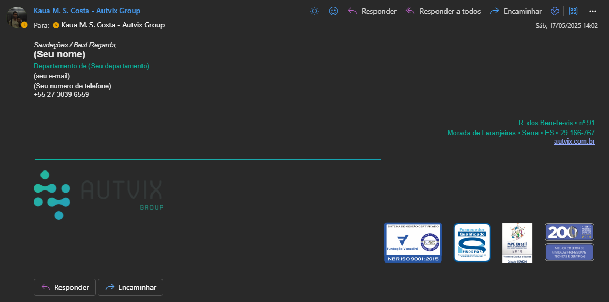
Task: Click the bottom Encaminhar button
Action: 130,287
